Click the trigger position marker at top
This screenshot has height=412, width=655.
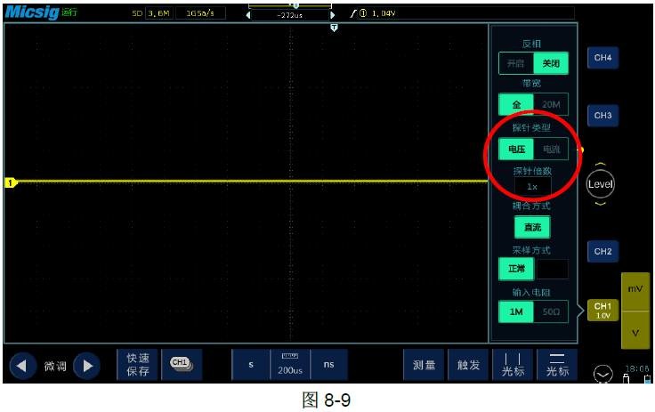click(334, 28)
